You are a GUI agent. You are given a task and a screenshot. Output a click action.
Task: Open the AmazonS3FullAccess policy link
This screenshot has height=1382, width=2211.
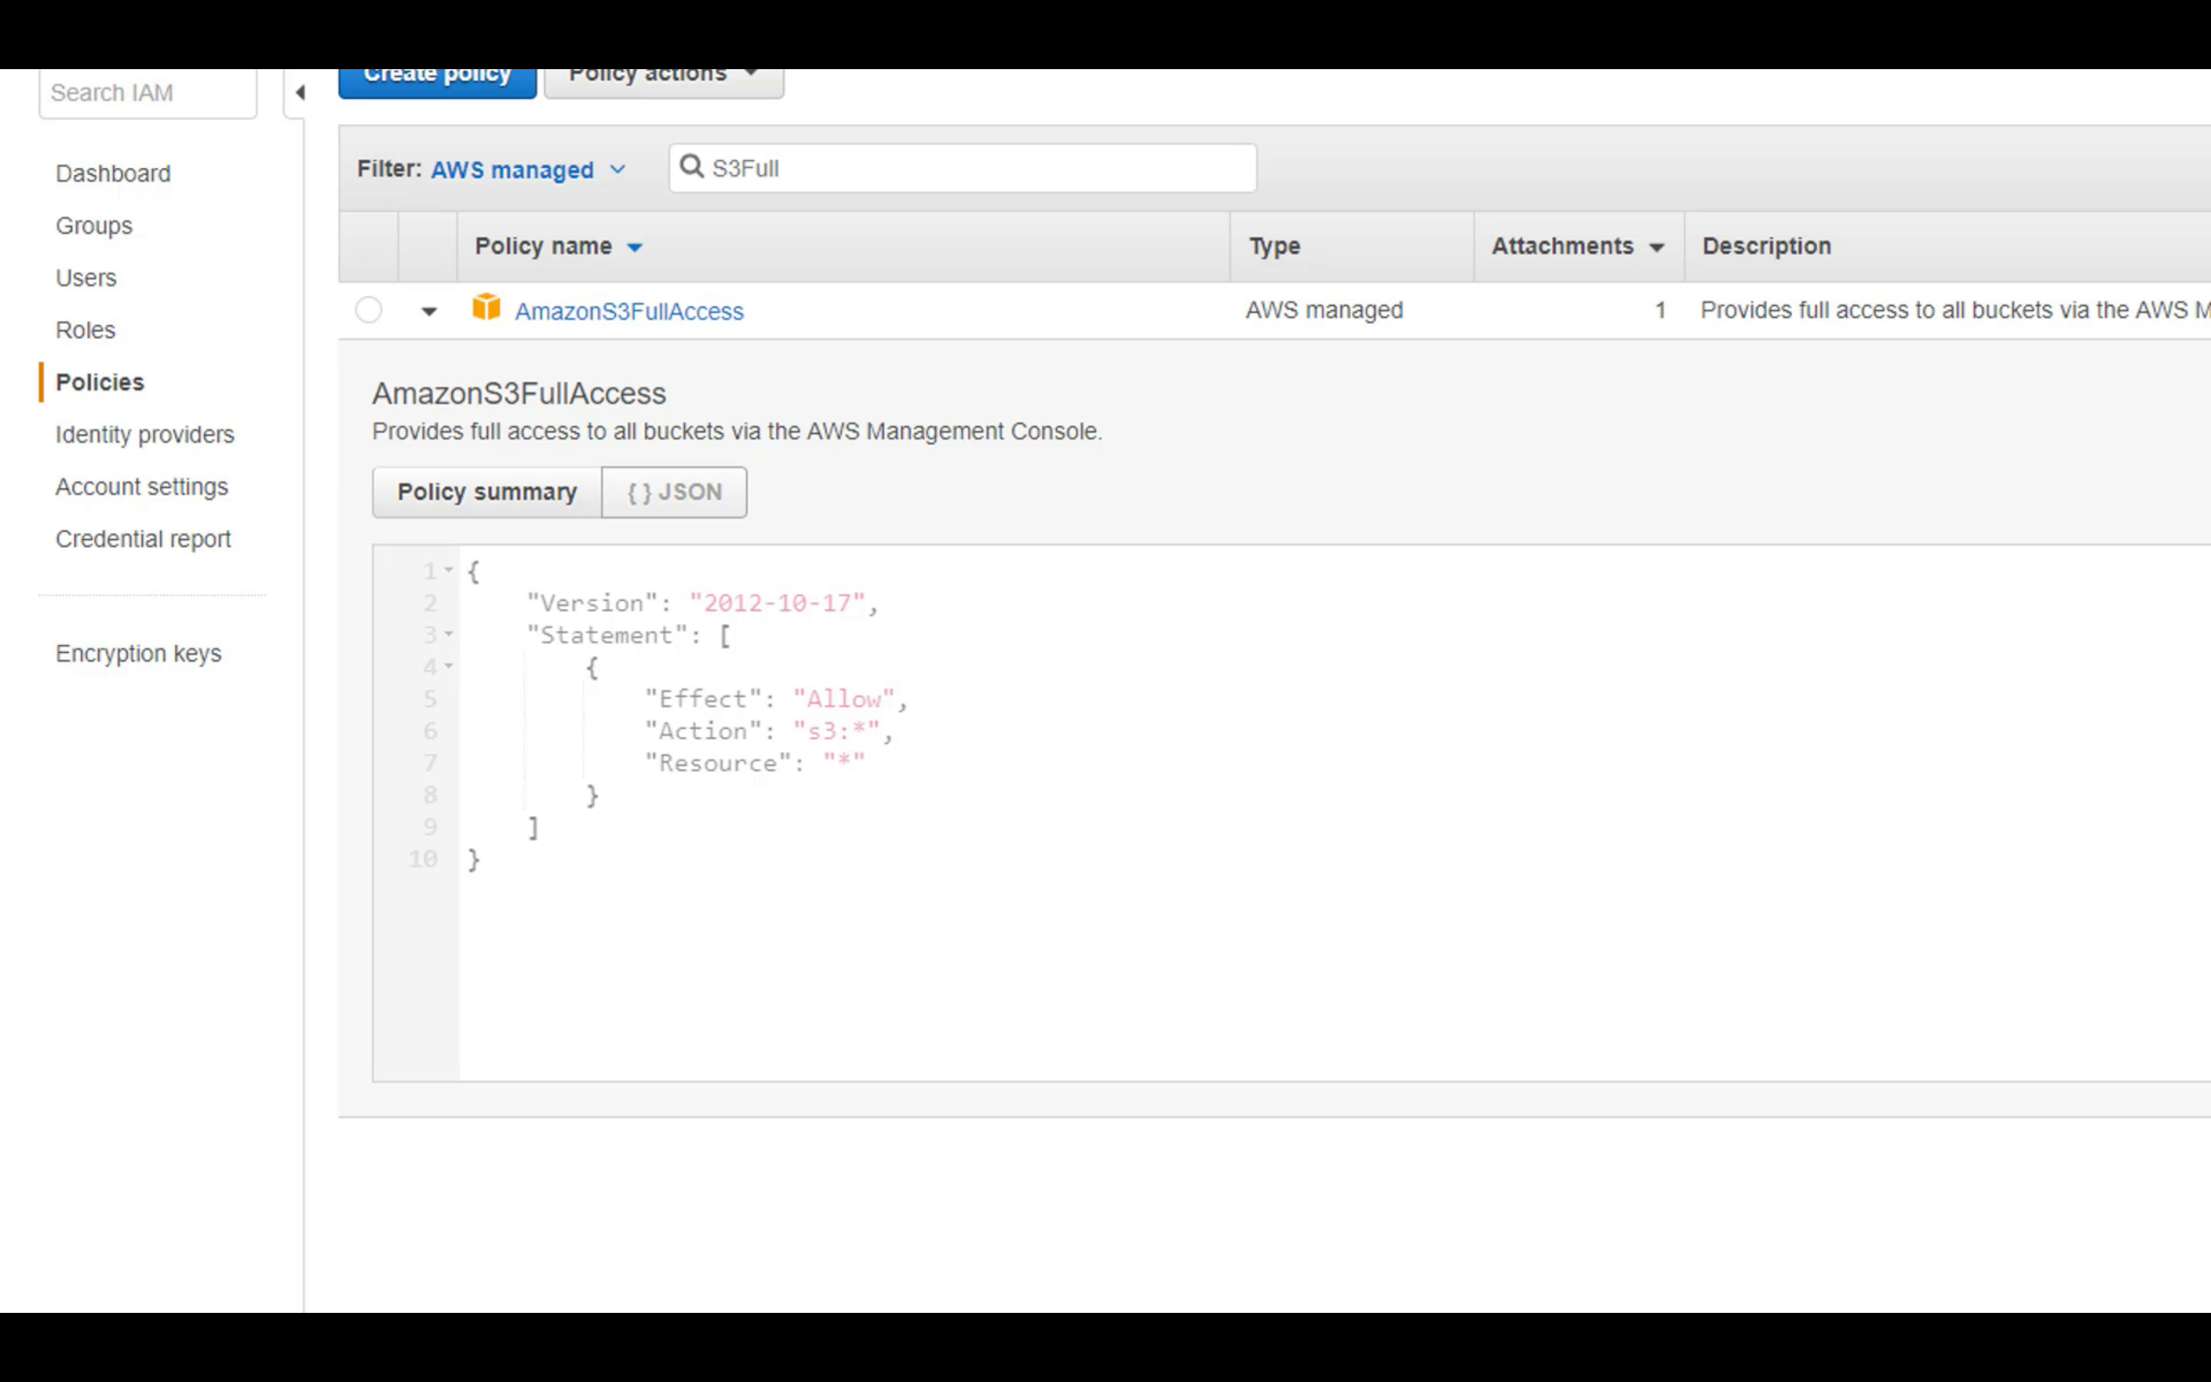pos(629,312)
